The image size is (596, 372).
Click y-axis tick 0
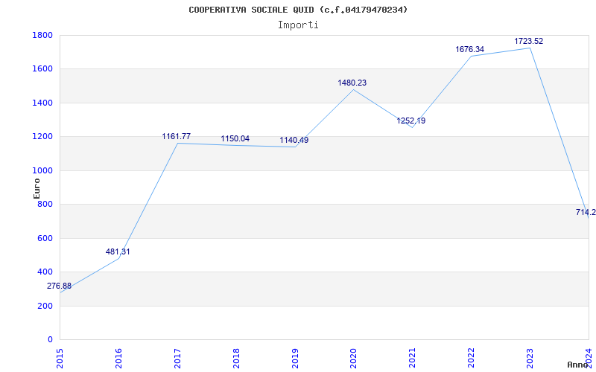pyautogui.click(x=50, y=339)
